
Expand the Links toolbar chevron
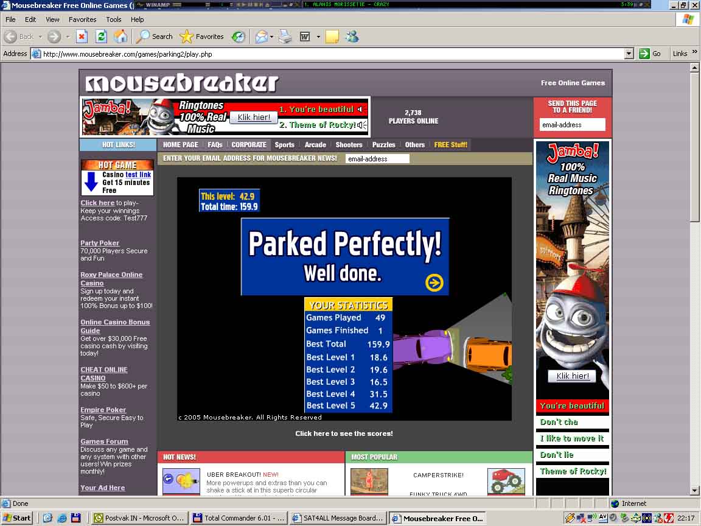[695, 52]
